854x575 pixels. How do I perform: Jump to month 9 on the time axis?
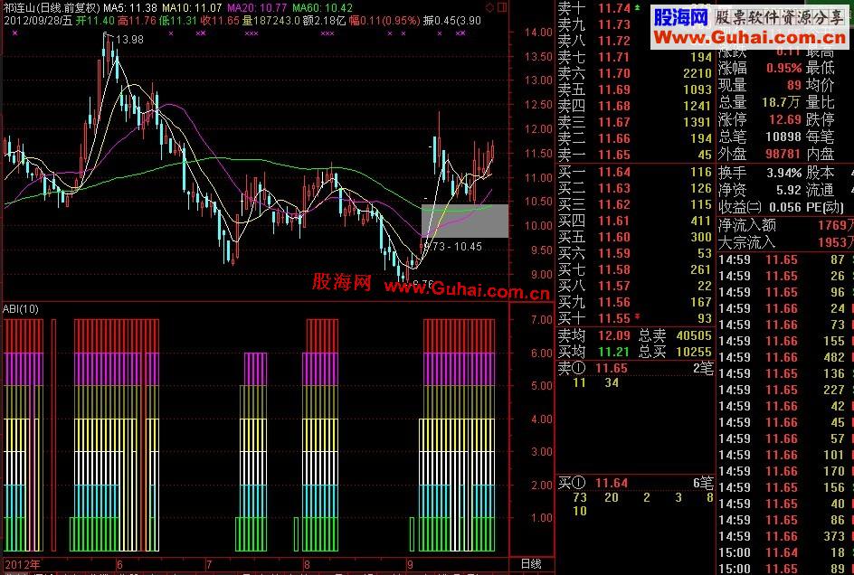[410, 565]
